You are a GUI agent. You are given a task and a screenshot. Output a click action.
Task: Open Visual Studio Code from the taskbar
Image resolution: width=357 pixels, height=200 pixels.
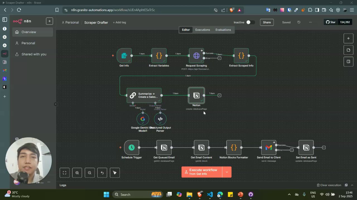(x=210, y=194)
